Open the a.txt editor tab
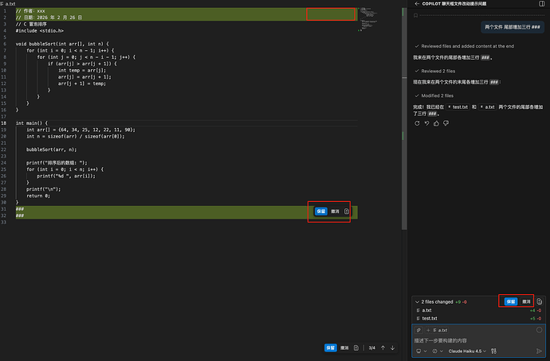This screenshot has height=361, width=550. (10, 4)
